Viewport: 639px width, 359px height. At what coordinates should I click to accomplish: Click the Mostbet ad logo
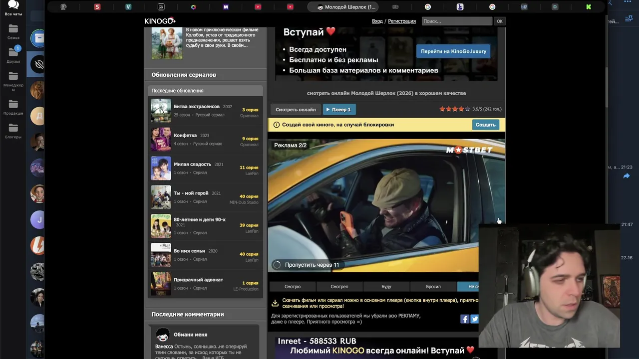tap(469, 150)
